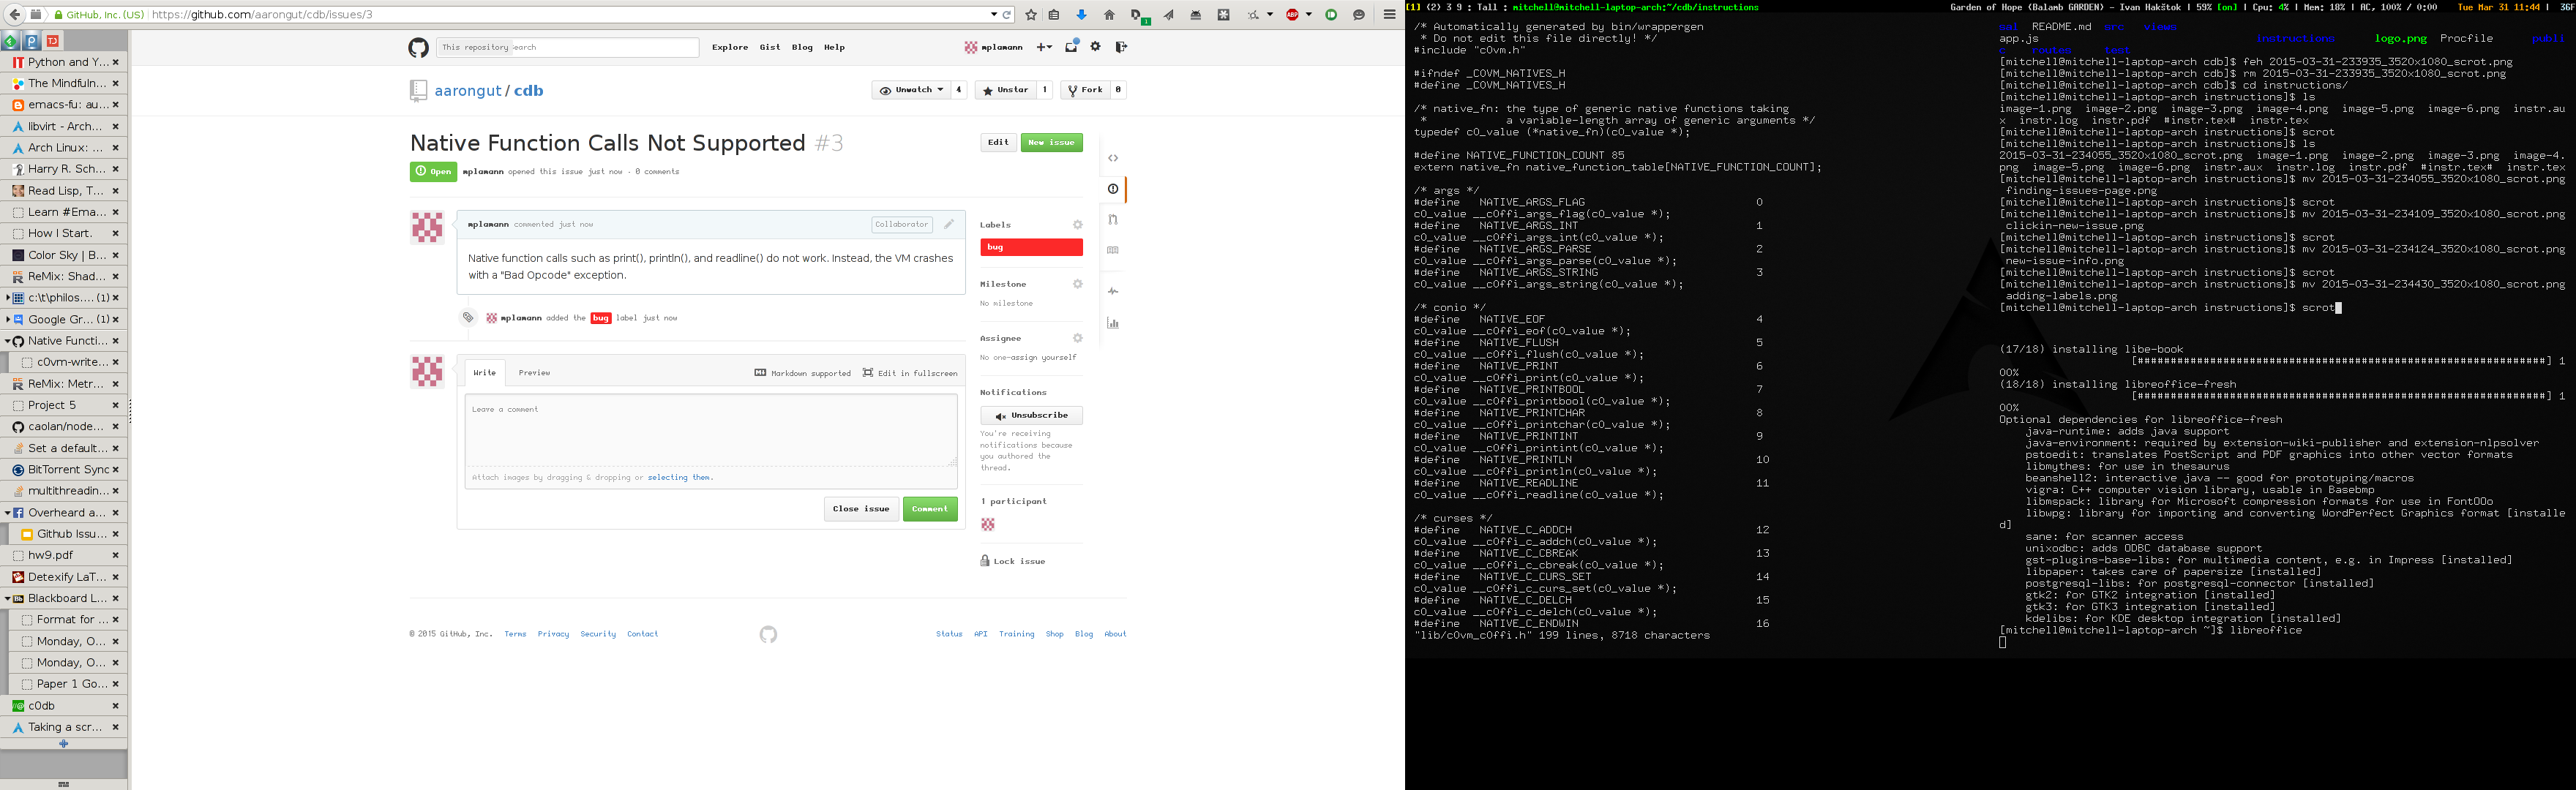Open the Graphs bar chart sidebar icon
The image size is (2576, 790).
coord(1113,323)
